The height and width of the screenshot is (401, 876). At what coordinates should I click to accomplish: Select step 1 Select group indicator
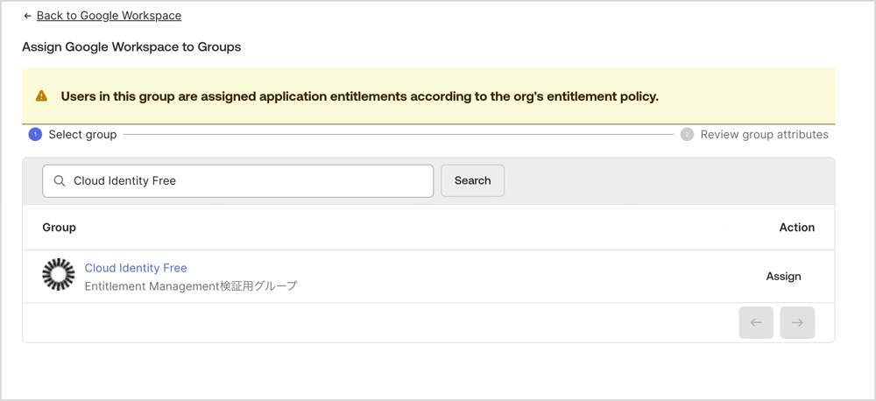coord(35,135)
